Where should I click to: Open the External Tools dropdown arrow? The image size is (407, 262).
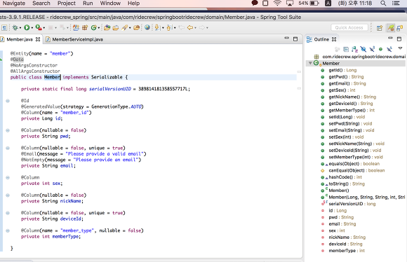coord(44,28)
